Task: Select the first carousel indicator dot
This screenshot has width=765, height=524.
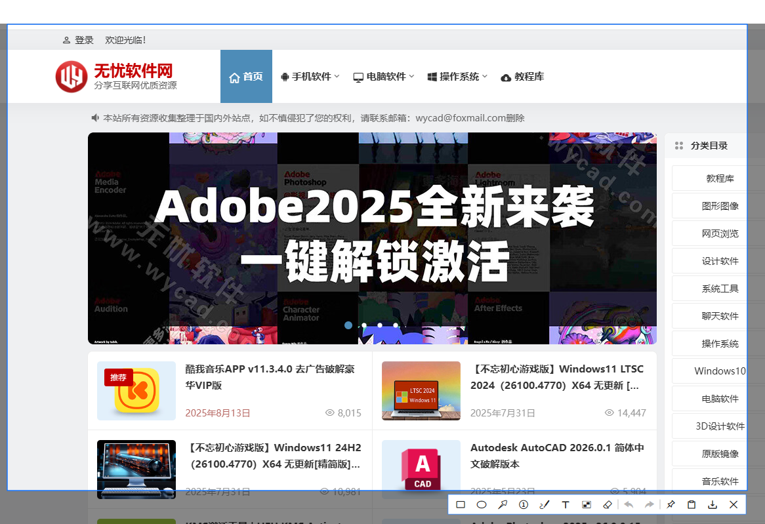Action: (x=348, y=325)
